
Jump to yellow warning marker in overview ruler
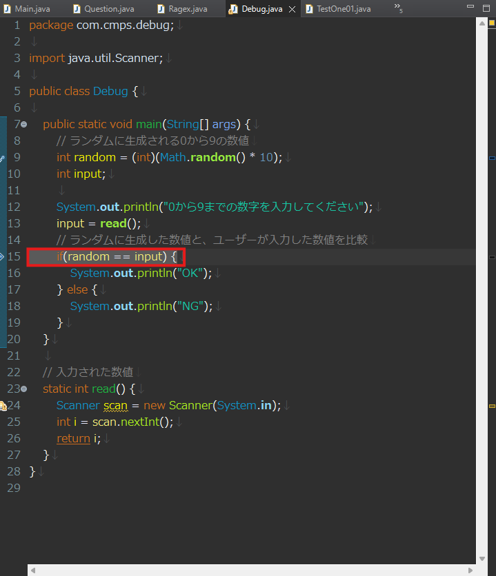click(492, 404)
